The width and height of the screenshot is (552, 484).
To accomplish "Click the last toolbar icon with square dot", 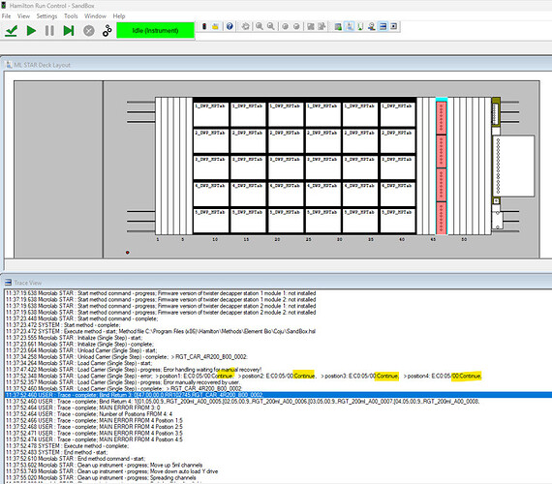I will pyautogui.click(x=394, y=26).
